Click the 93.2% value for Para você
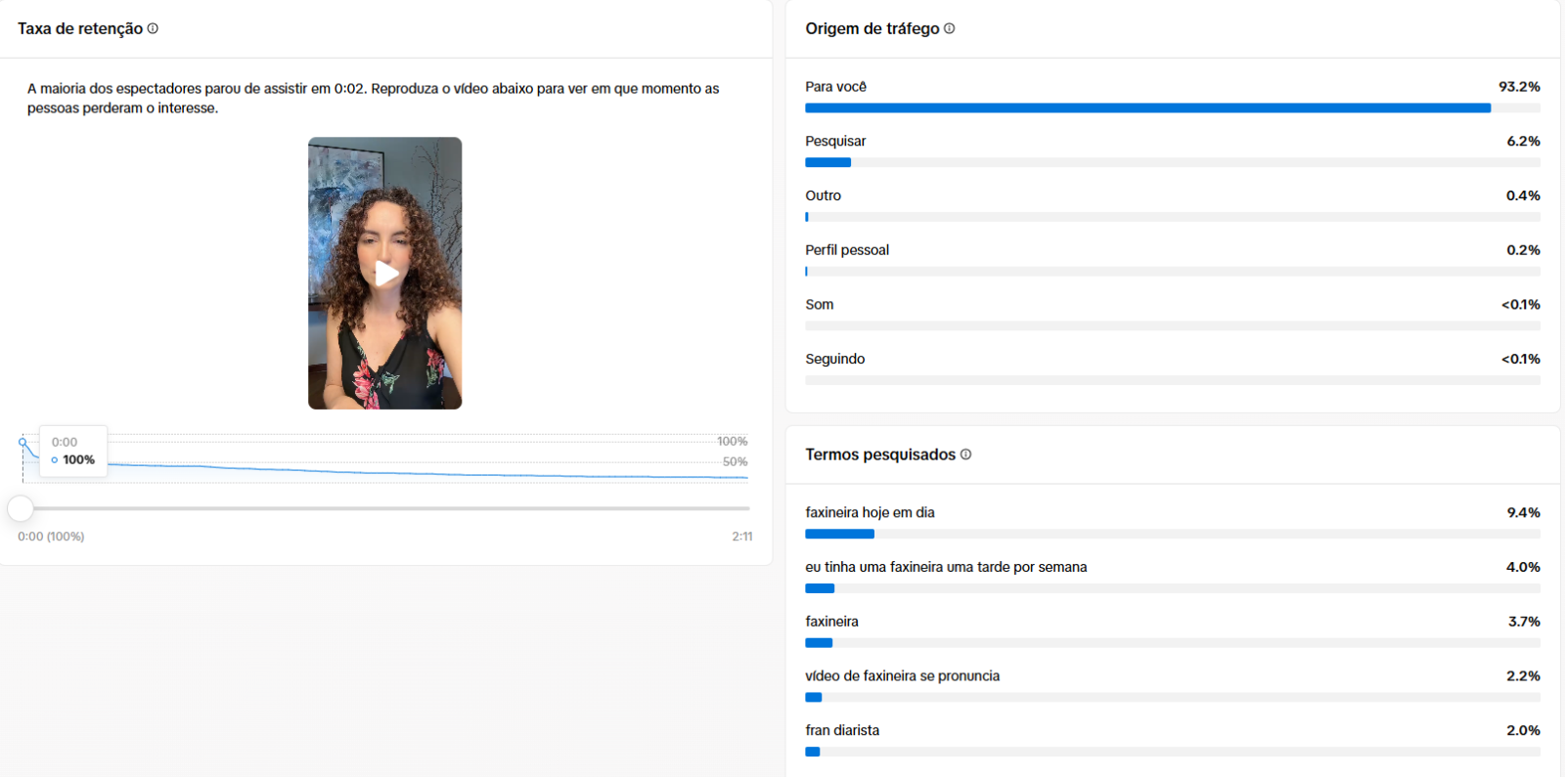The width and height of the screenshot is (1565, 777). click(1519, 87)
